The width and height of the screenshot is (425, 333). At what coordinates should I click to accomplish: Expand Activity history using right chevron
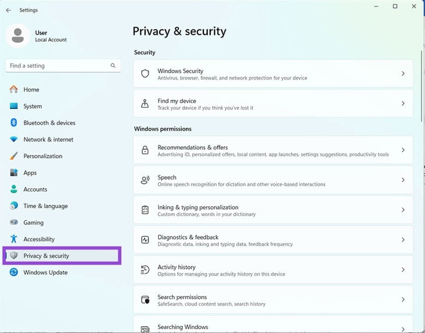403,270
